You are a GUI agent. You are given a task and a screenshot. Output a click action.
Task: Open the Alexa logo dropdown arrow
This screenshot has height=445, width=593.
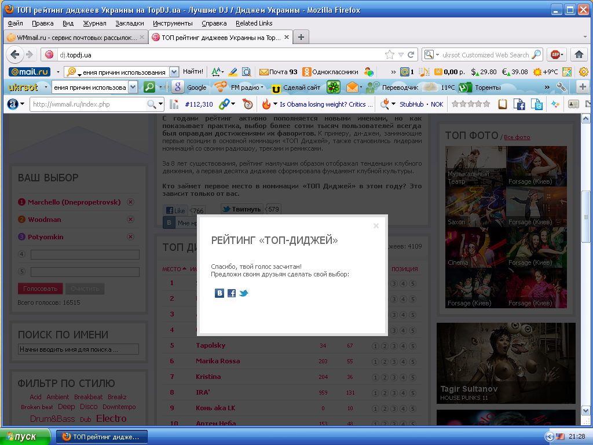(23, 104)
